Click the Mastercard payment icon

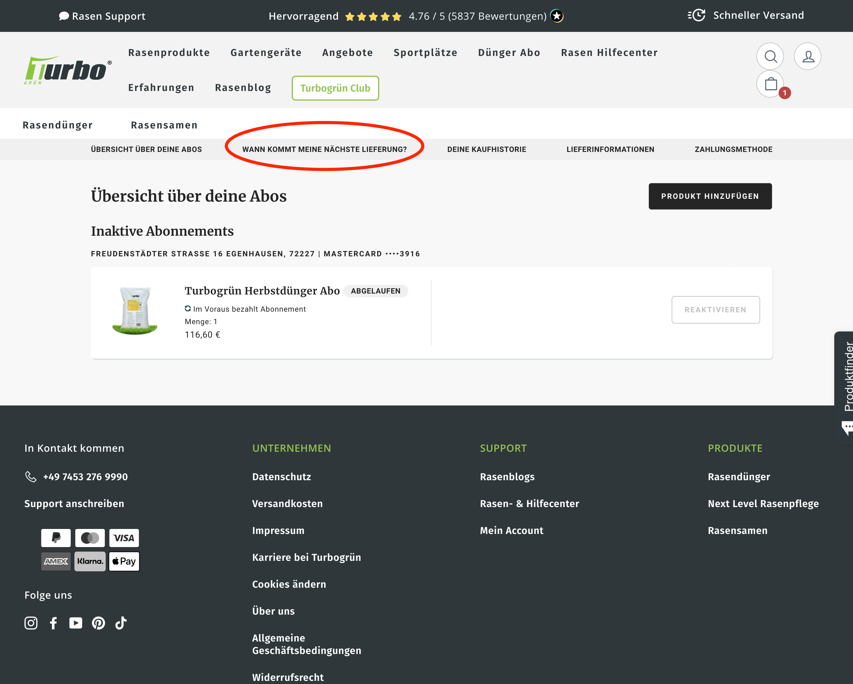90,538
